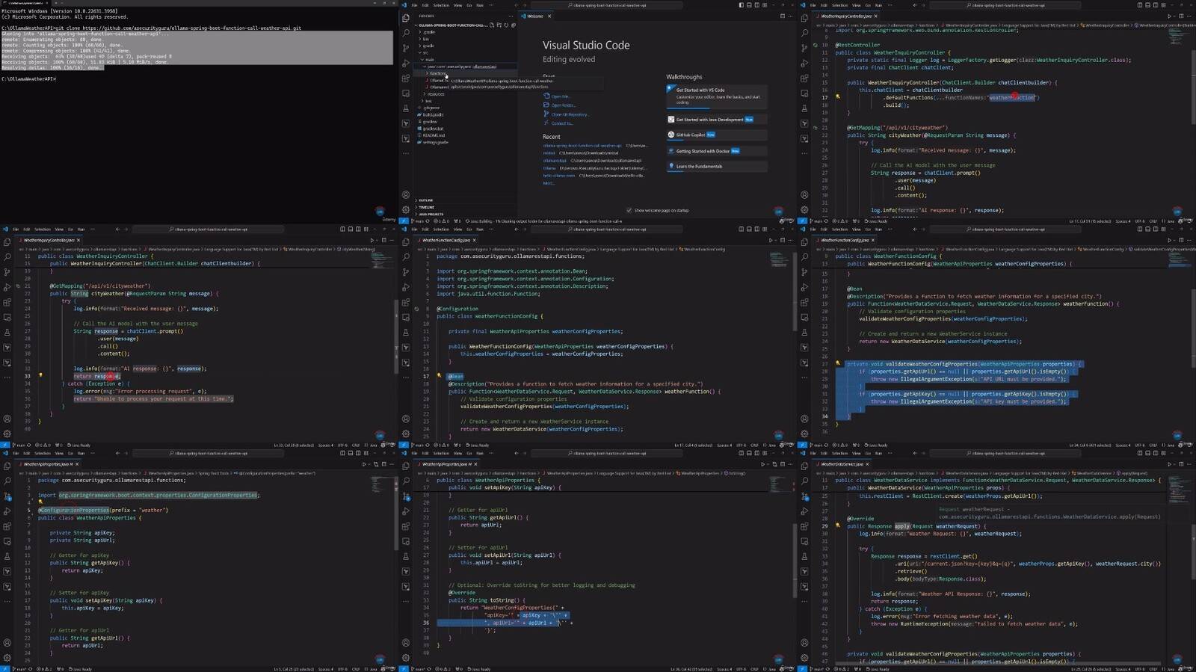Open Manage gear in the Welcome window
The image size is (1196, 672).
(406, 209)
